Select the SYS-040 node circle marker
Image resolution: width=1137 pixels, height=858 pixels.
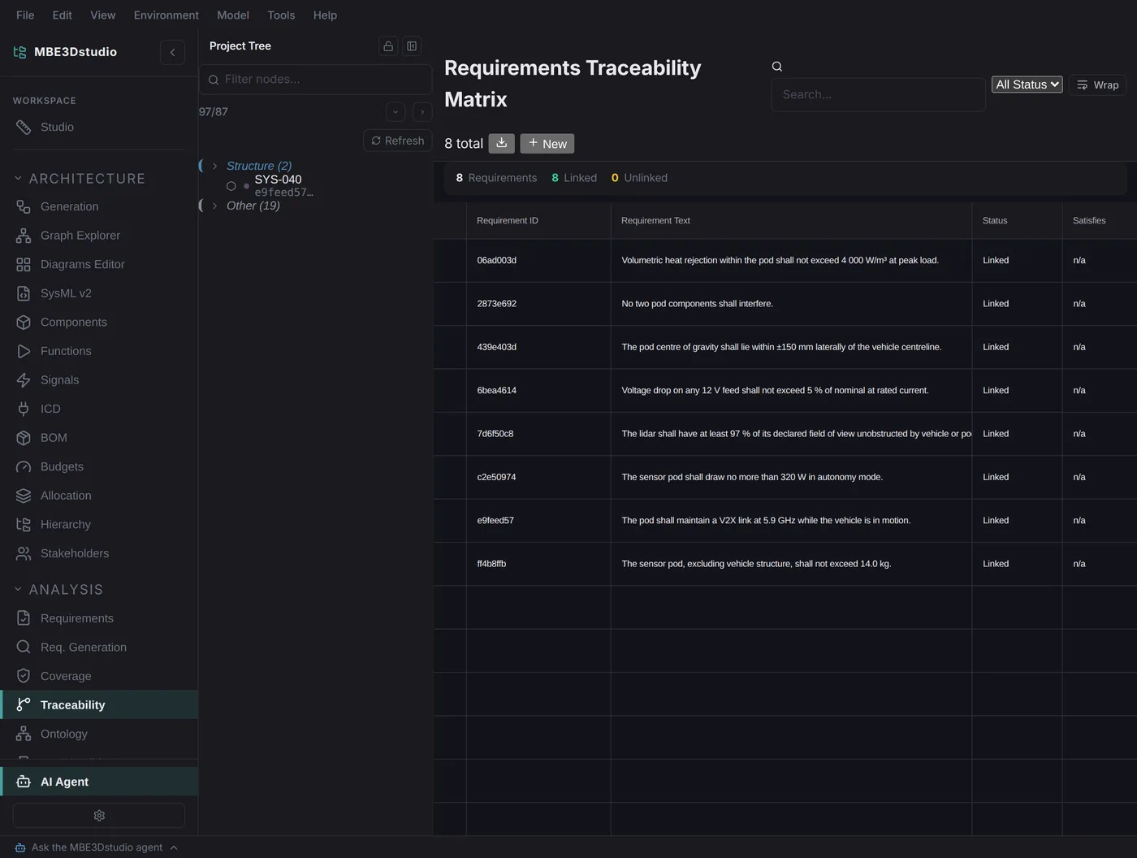coord(231,186)
